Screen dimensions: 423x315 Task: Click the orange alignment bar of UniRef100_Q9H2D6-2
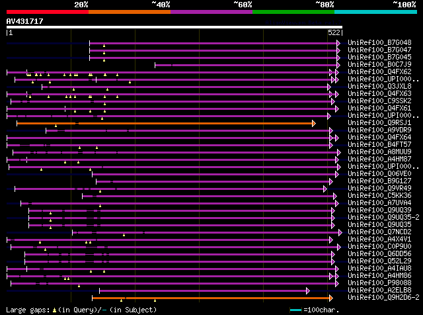point(211,298)
